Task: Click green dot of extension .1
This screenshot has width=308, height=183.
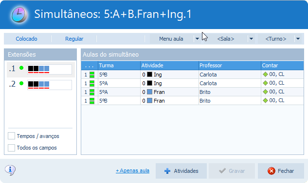Action: (21, 68)
